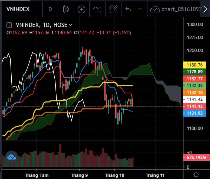Click the C1141.42 close value
This screenshot has width=210, height=179.
(x=84, y=33)
